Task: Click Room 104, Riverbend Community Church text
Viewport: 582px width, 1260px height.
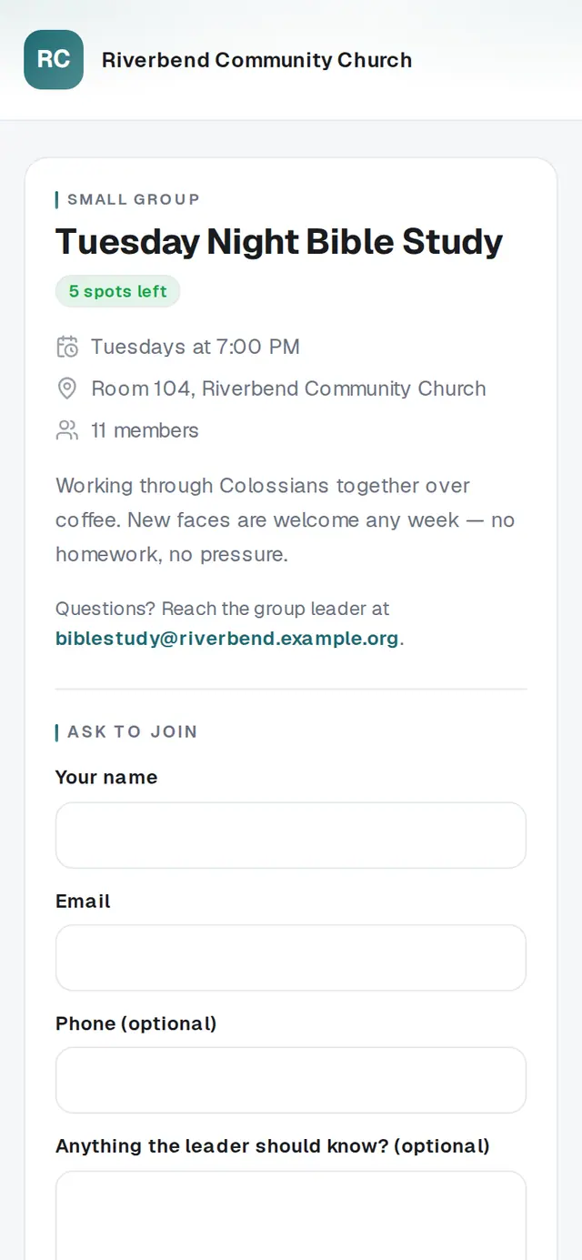Action: click(288, 388)
